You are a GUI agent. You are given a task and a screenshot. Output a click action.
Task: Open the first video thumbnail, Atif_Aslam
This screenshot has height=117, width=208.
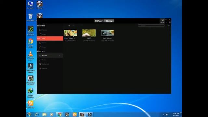pyautogui.click(x=71, y=33)
